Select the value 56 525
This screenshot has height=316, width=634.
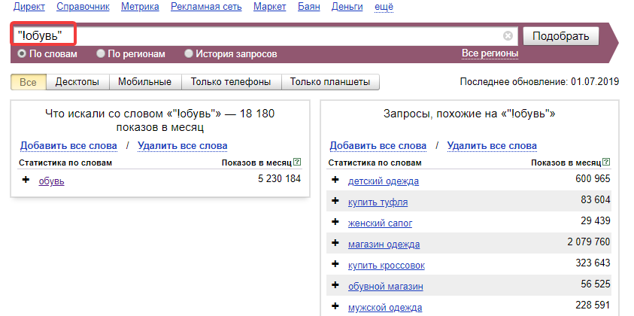coord(596,284)
